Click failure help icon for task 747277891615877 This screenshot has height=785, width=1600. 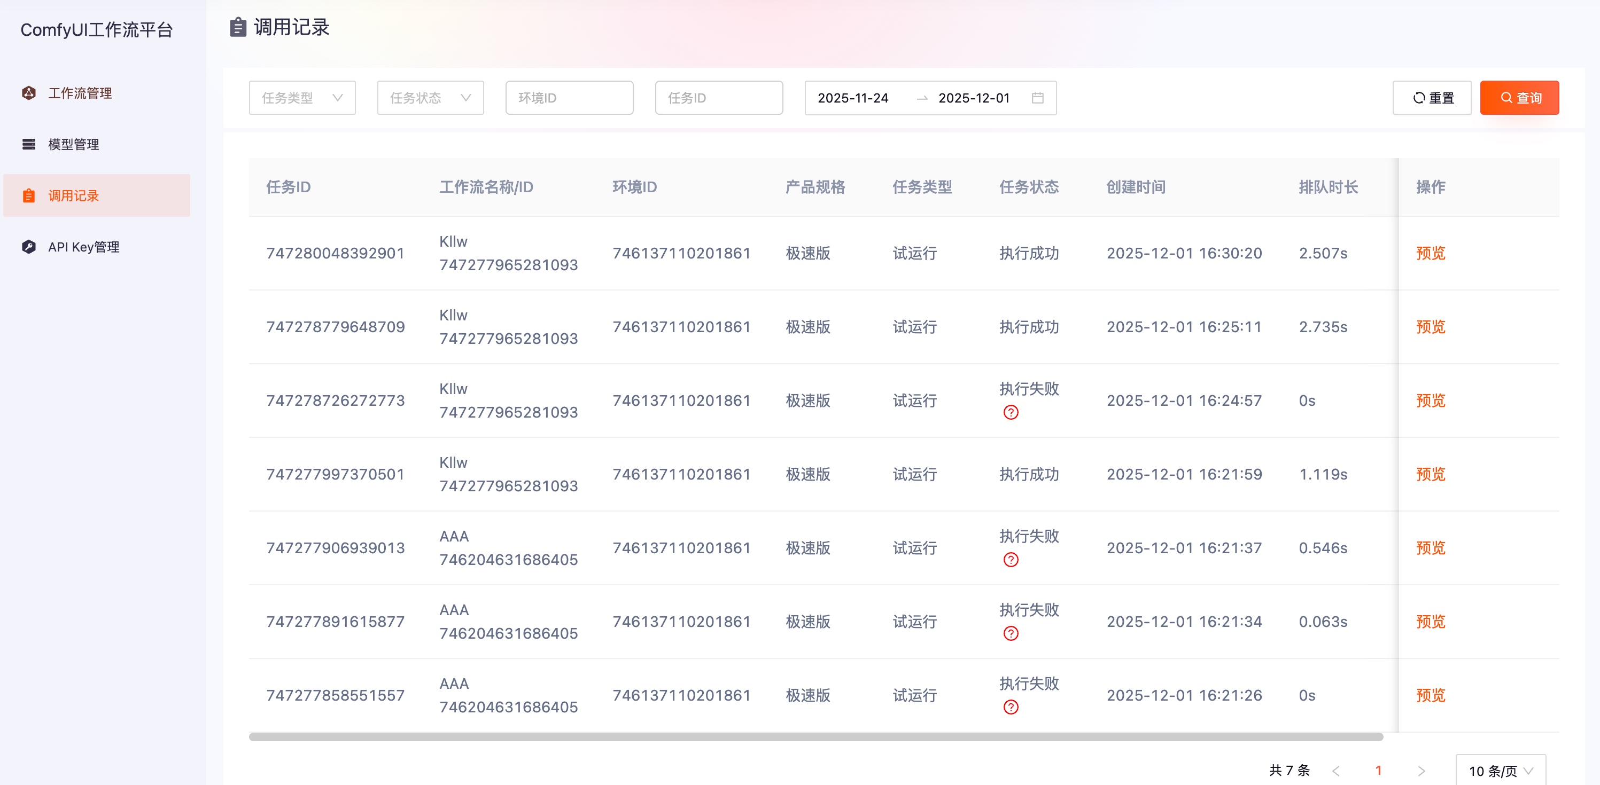1011,633
